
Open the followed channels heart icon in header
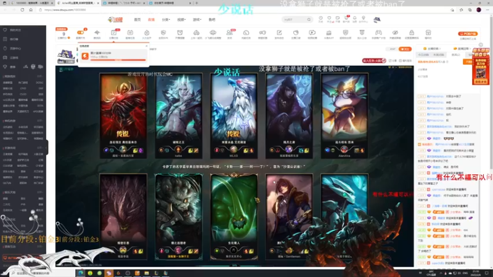329,18
